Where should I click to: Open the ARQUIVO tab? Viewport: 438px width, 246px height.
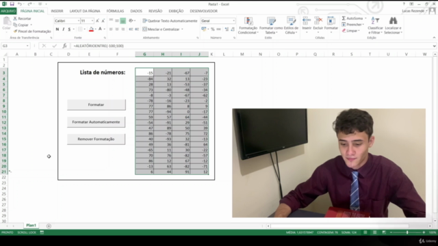click(x=8, y=11)
